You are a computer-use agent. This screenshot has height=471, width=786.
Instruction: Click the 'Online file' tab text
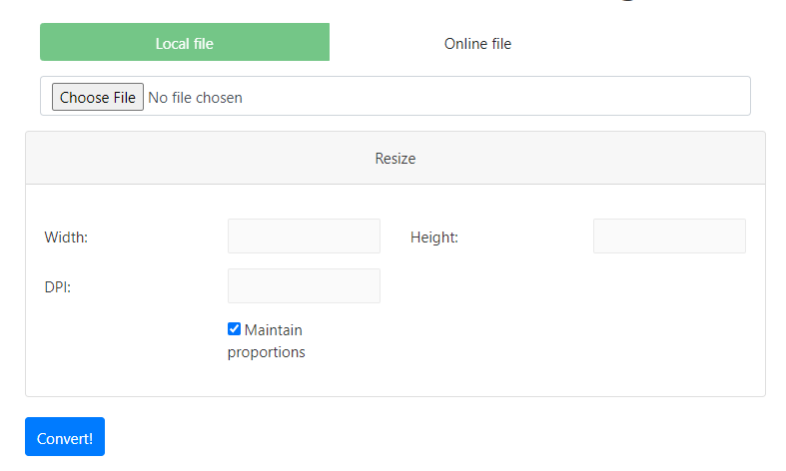pyautogui.click(x=477, y=44)
